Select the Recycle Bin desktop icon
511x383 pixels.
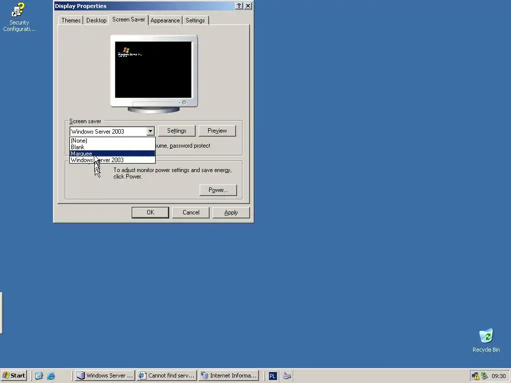[x=486, y=340]
